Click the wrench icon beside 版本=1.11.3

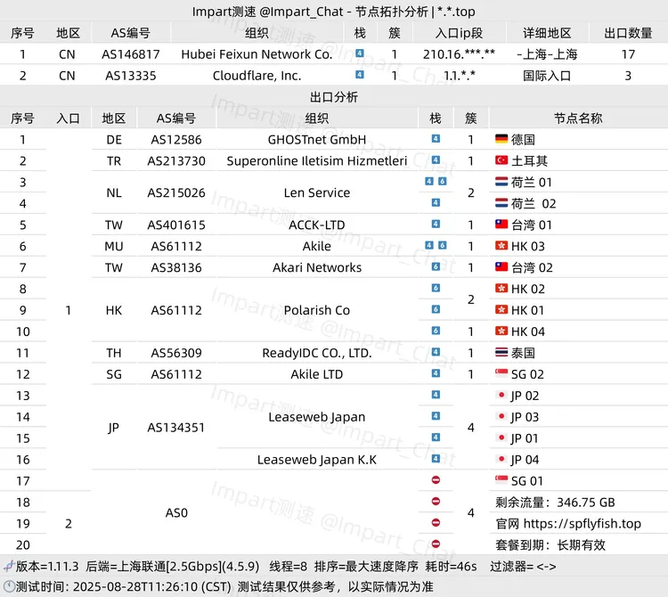[x=8, y=566]
